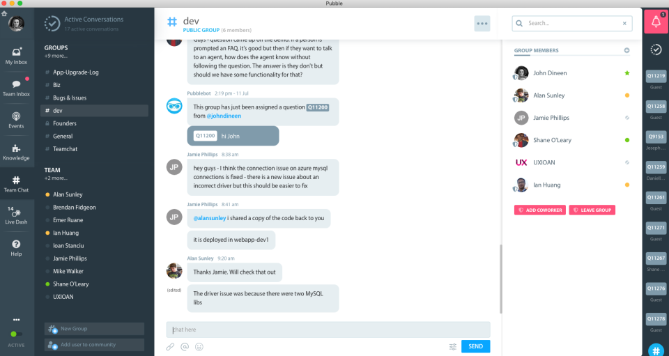Expand the +9 more groups list

click(56, 56)
